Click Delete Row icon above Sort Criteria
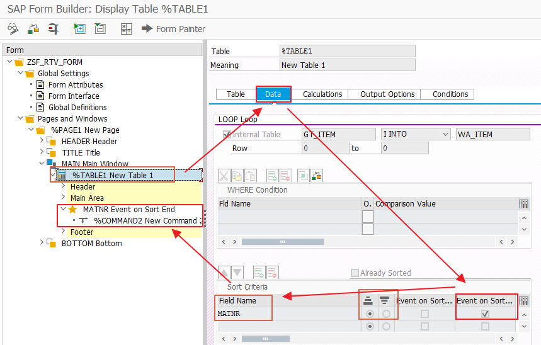This screenshot has width=541, height=345. [x=272, y=273]
